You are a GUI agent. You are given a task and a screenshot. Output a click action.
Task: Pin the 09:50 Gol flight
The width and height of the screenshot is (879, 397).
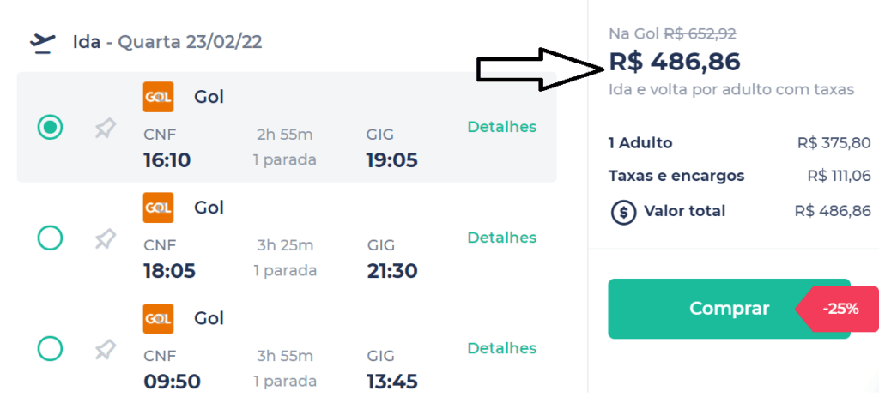106,351
